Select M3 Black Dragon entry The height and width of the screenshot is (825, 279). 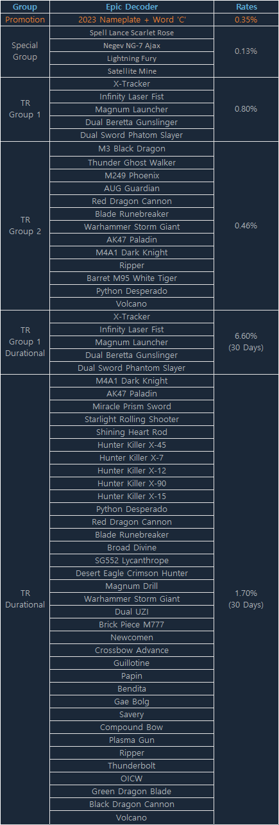tap(131, 149)
